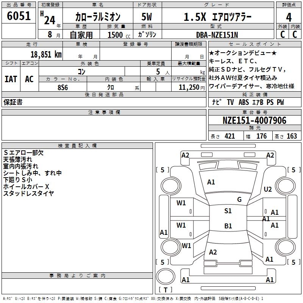The image size is (303, 303).
Task: Click the U2 dent marker on the car diagram
Action: 268,189
